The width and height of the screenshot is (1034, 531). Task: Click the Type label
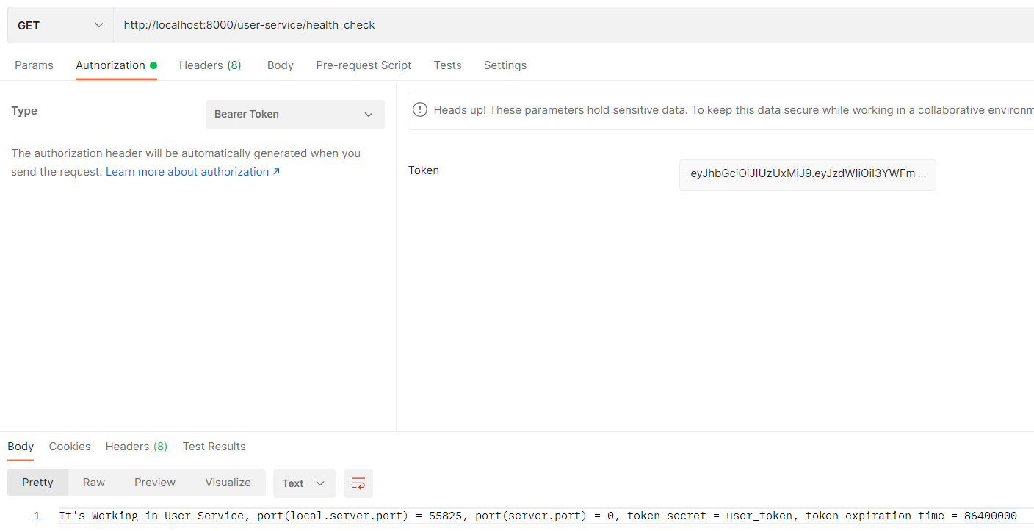(x=24, y=111)
